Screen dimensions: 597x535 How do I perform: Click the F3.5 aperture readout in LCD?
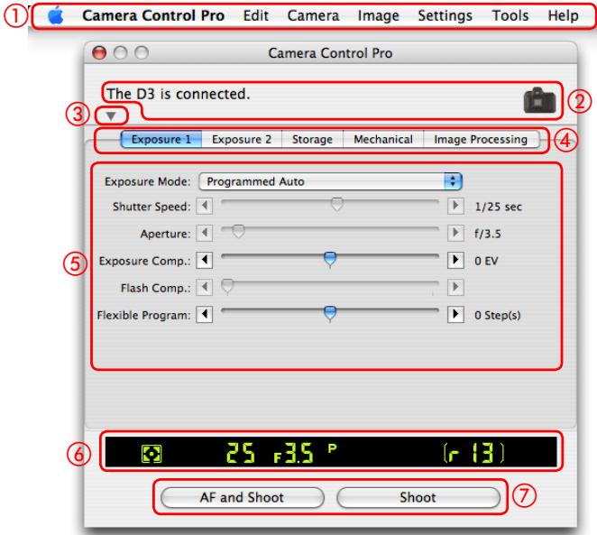pos(294,453)
